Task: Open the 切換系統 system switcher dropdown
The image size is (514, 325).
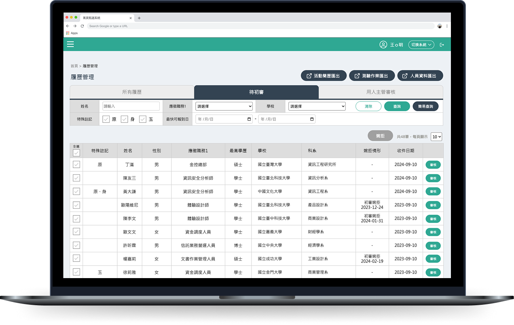Action: click(421, 45)
